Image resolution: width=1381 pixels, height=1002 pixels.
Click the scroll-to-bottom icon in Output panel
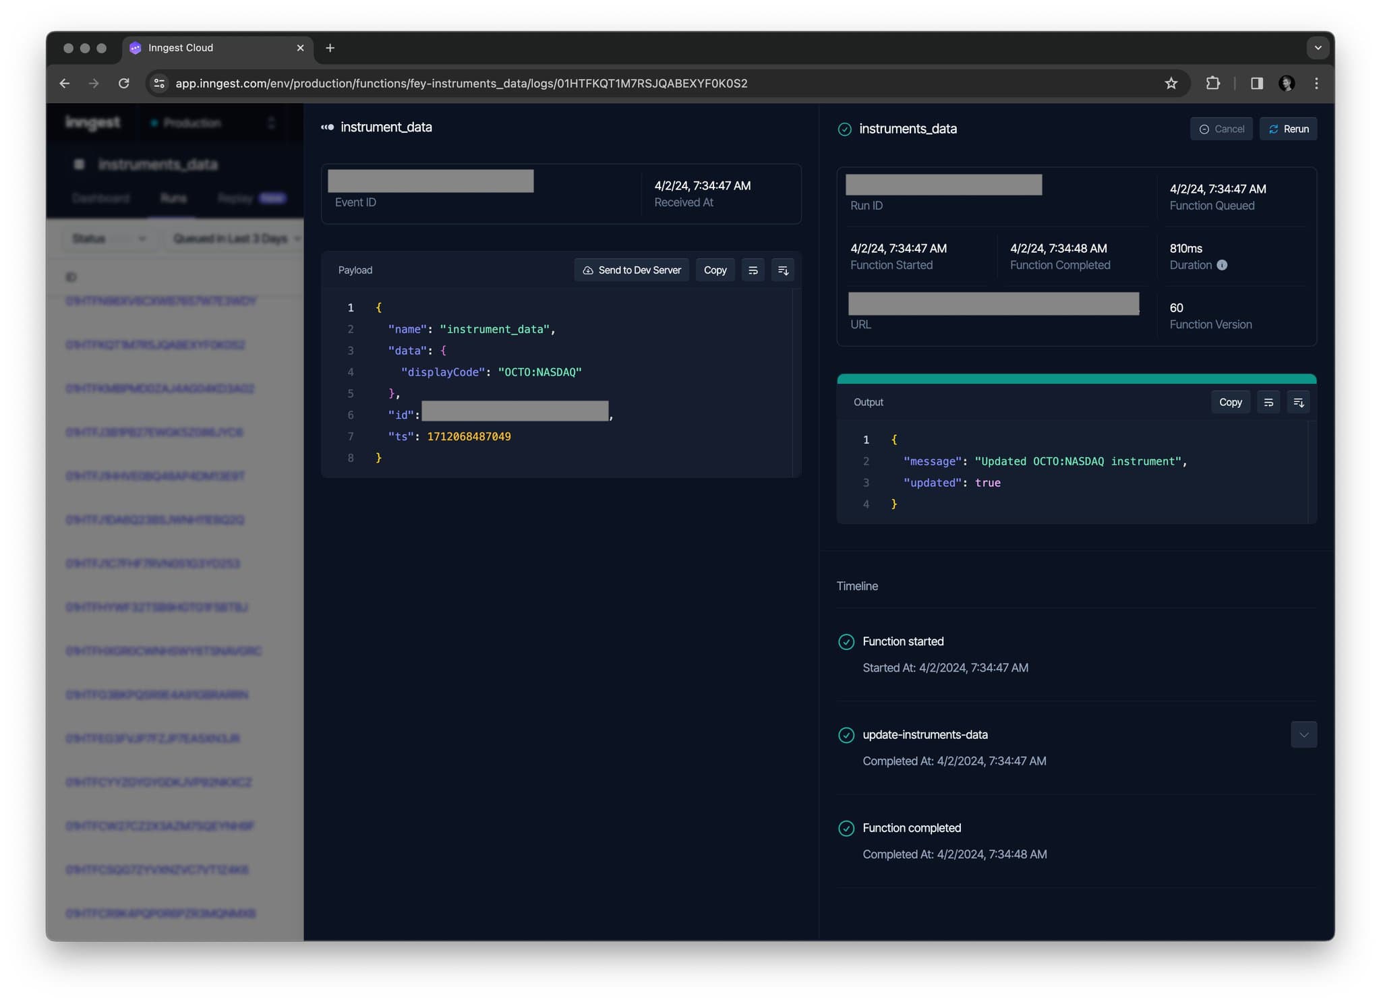pyautogui.click(x=1298, y=401)
